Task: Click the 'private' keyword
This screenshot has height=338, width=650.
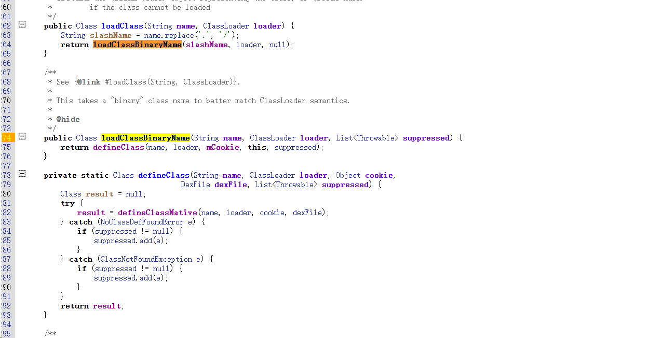Action: (x=60, y=175)
